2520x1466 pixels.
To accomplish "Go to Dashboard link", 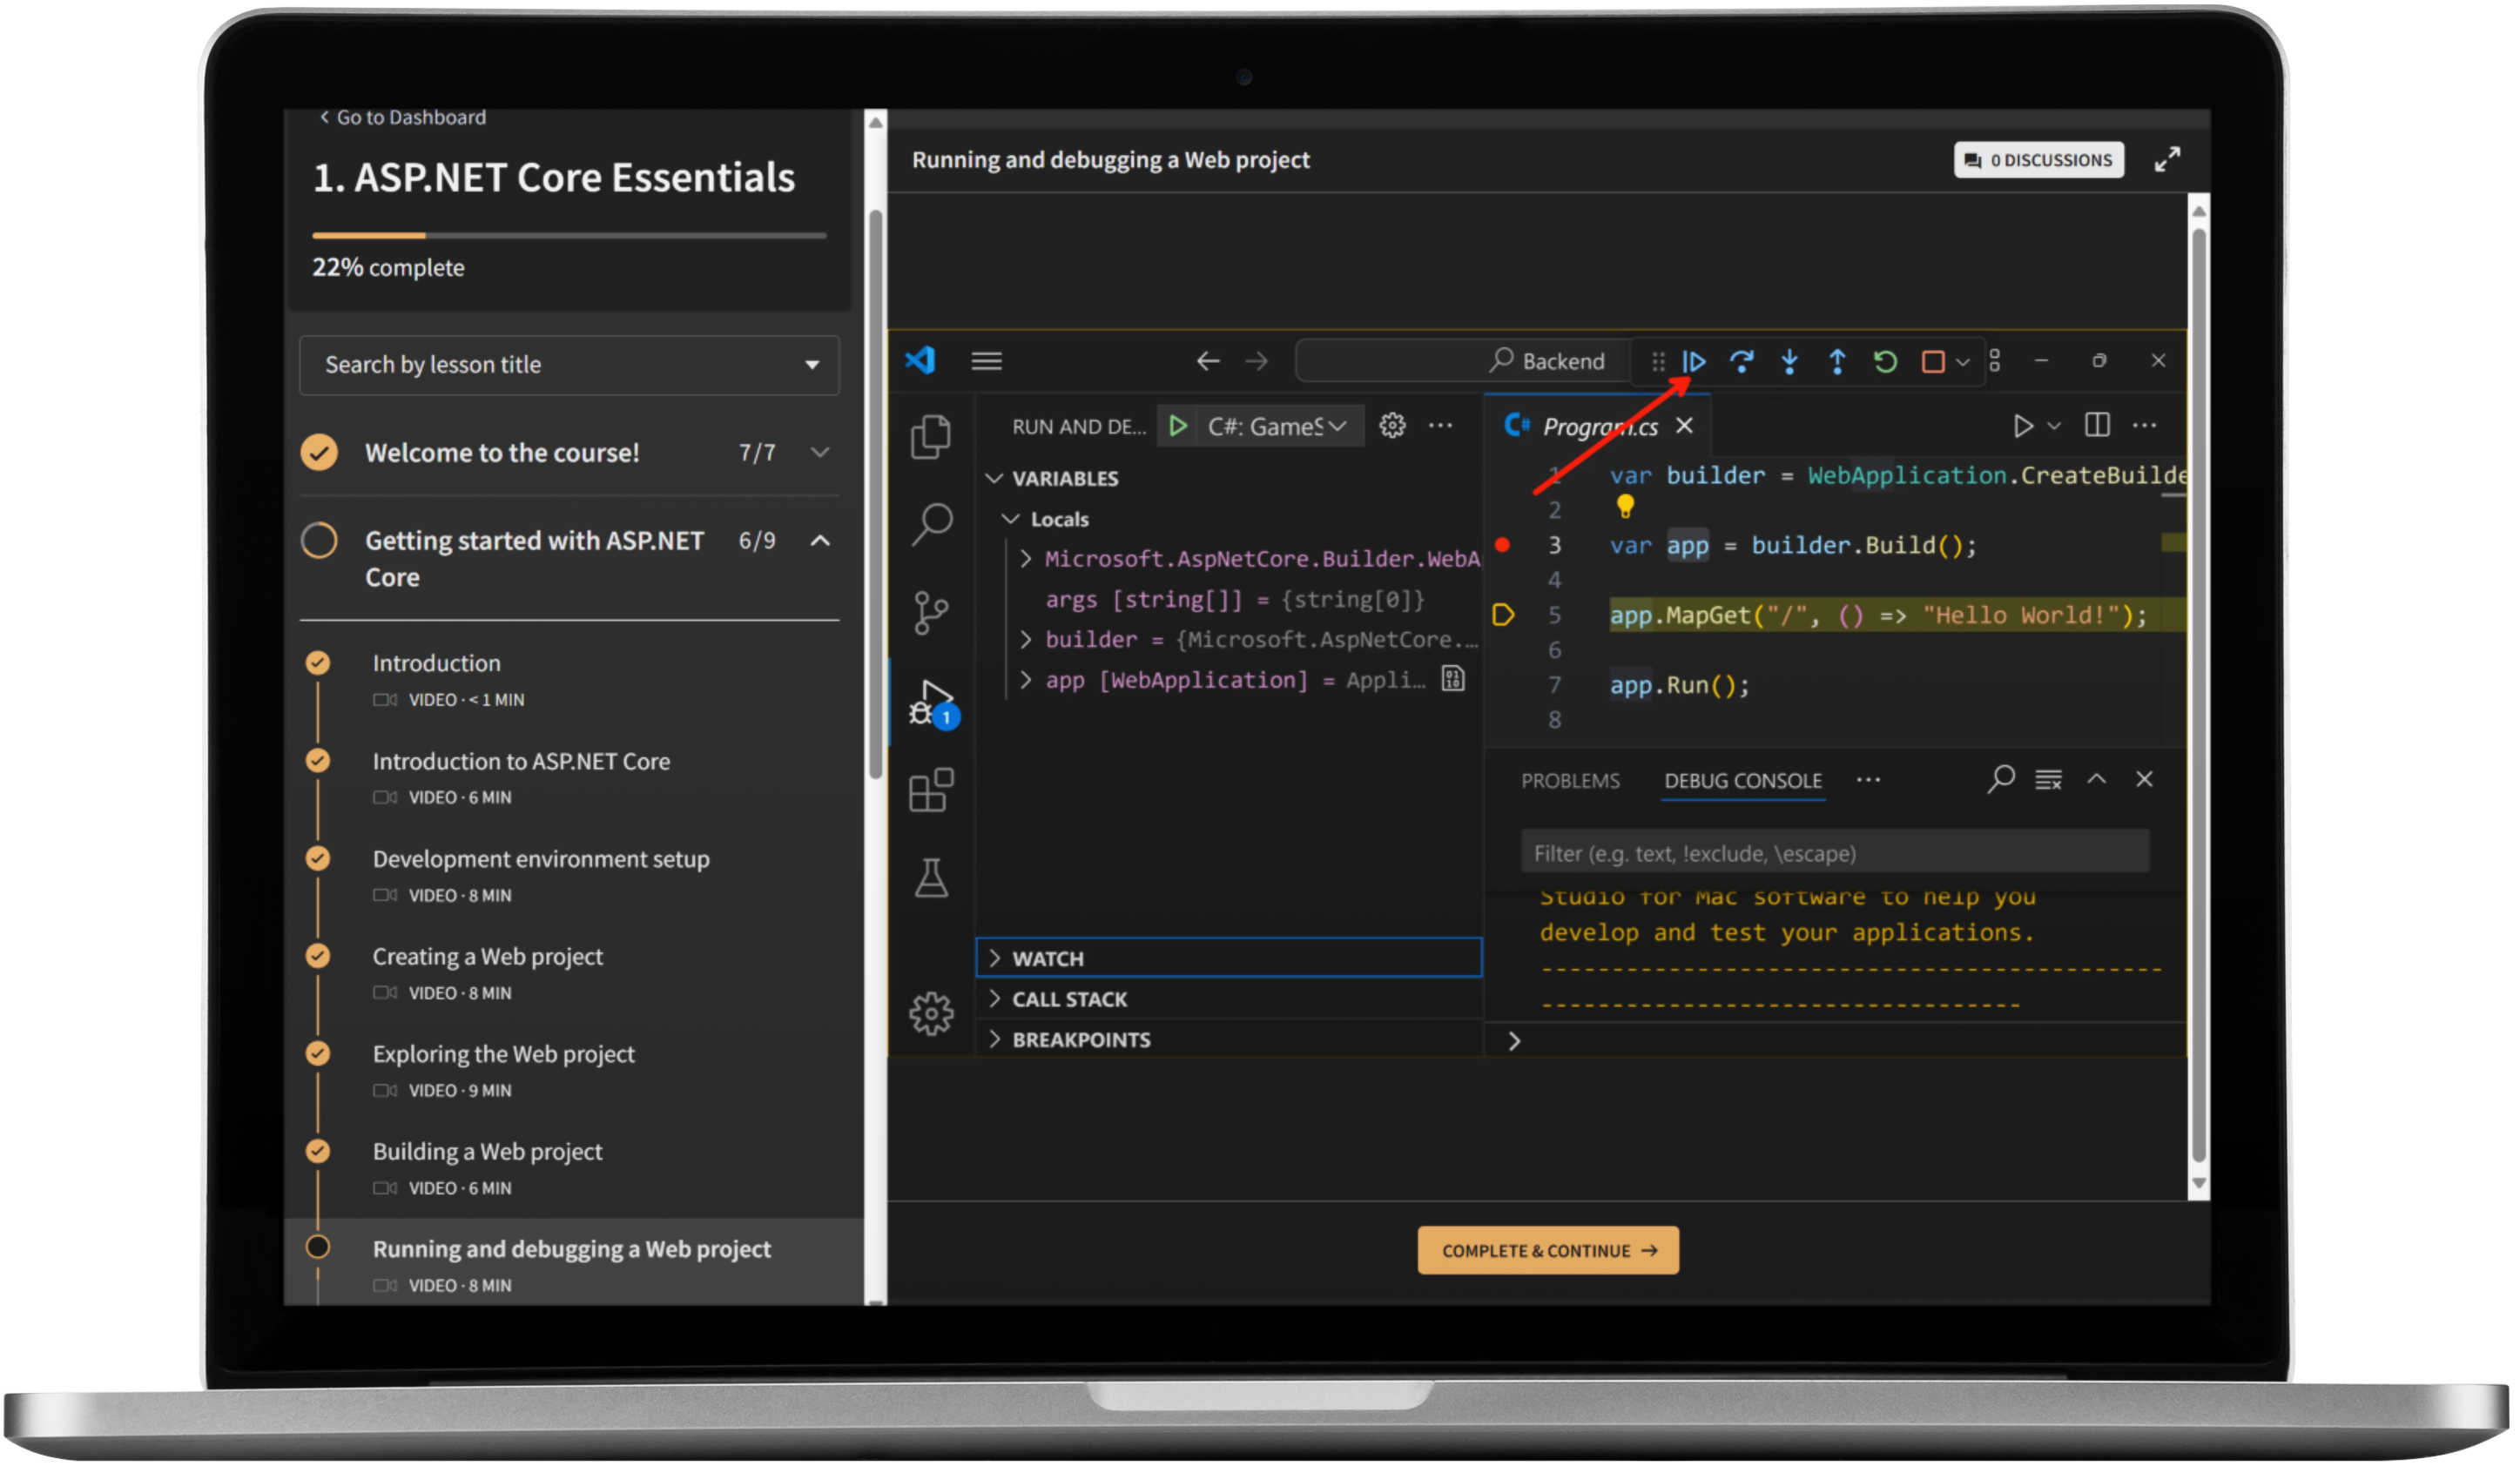I will click(x=402, y=117).
